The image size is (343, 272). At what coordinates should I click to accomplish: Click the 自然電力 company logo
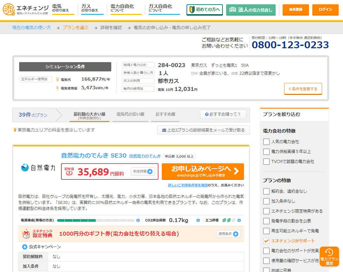point(38,168)
